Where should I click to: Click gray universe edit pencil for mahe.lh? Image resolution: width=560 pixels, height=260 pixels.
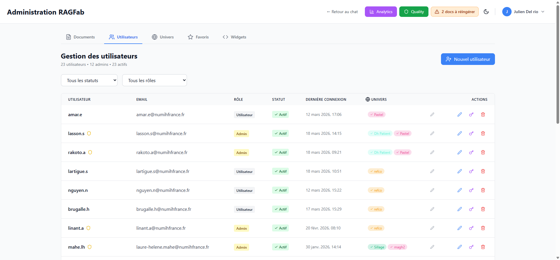[x=432, y=247]
